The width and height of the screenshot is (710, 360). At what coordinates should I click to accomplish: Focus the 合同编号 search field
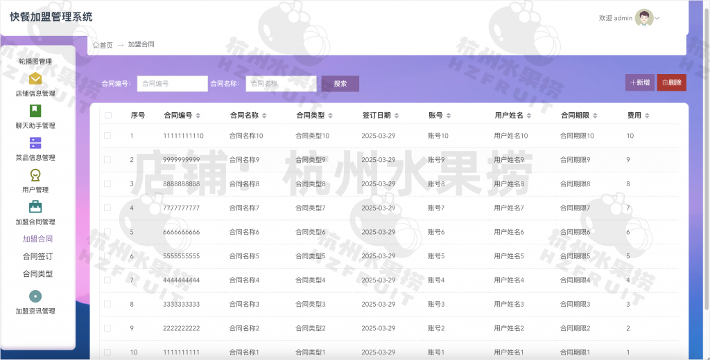[x=173, y=84]
